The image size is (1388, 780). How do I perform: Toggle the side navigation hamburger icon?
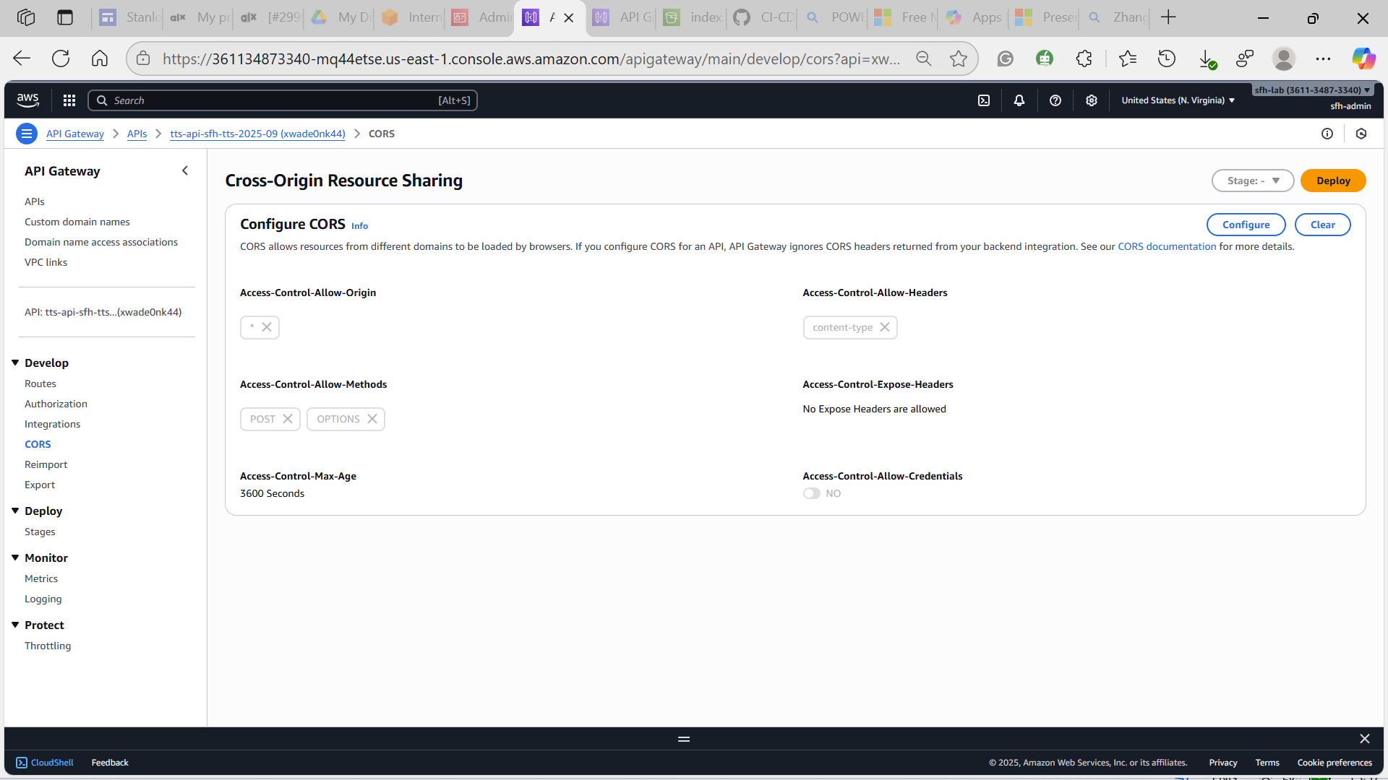(27, 134)
